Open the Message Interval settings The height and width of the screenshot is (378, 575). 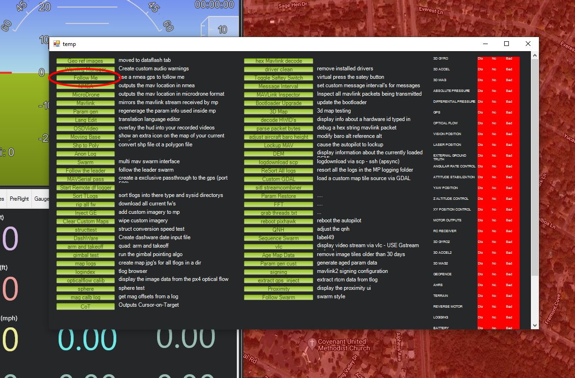tap(279, 86)
